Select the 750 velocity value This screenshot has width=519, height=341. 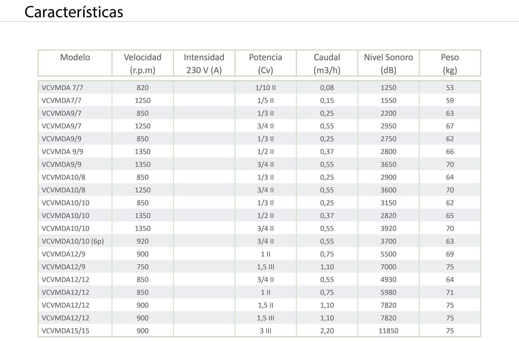pos(143,267)
